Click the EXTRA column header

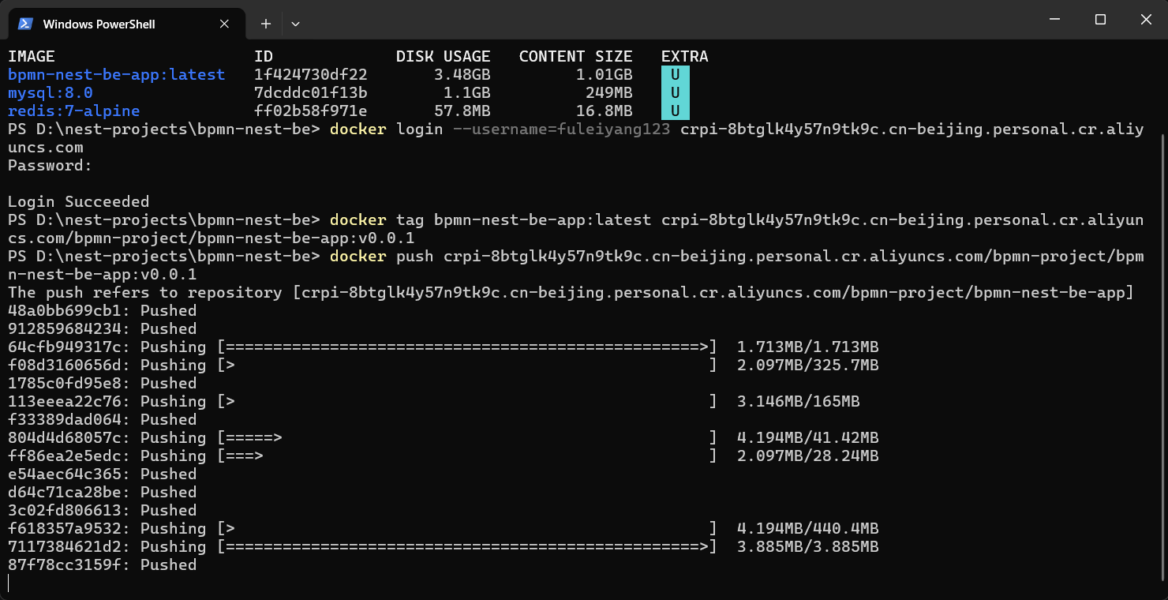tap(685, 57)
